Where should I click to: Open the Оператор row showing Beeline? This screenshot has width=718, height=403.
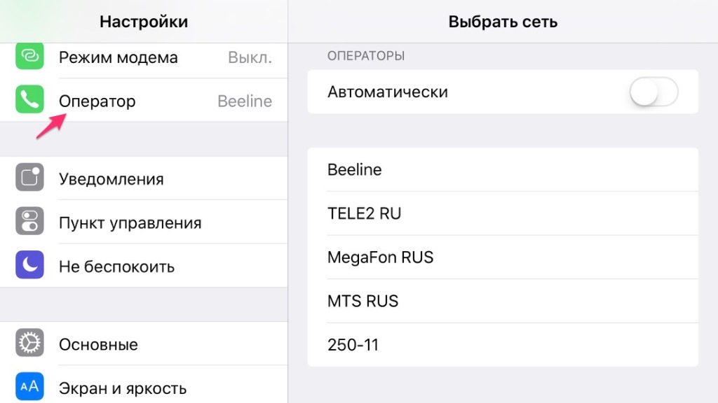140,100
